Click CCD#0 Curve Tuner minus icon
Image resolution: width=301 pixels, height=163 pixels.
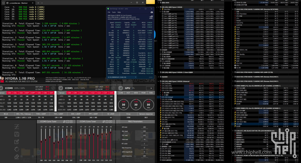pos(68,122)
